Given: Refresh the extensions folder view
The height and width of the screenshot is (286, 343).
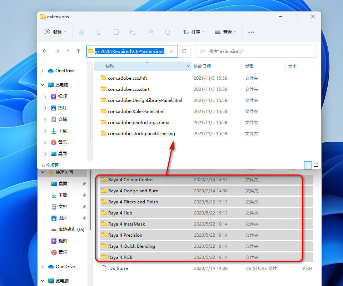Looking at the screenshot, I should (x=184, y=51).
